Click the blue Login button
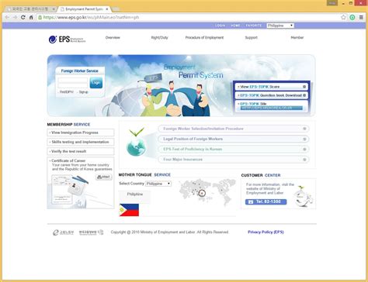Image resolution: width=368 pixels, height=282 pixels. (96, 83)
